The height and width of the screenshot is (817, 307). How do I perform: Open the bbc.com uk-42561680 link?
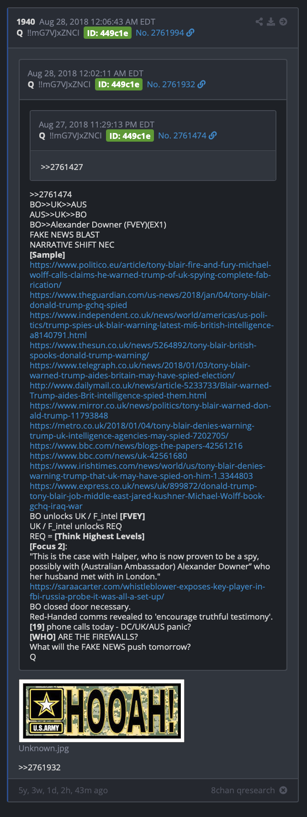click(108, 456)
